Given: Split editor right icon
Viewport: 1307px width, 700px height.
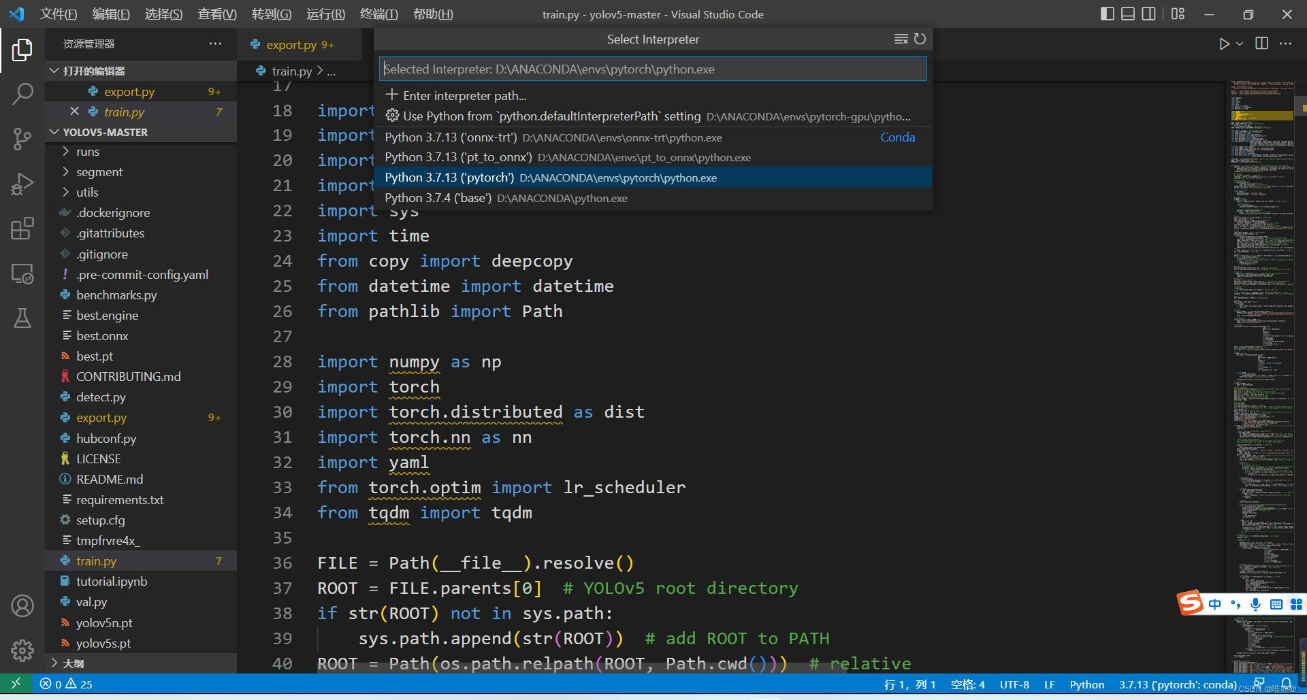Looking at the screenshot, I should coord(1261,44).
